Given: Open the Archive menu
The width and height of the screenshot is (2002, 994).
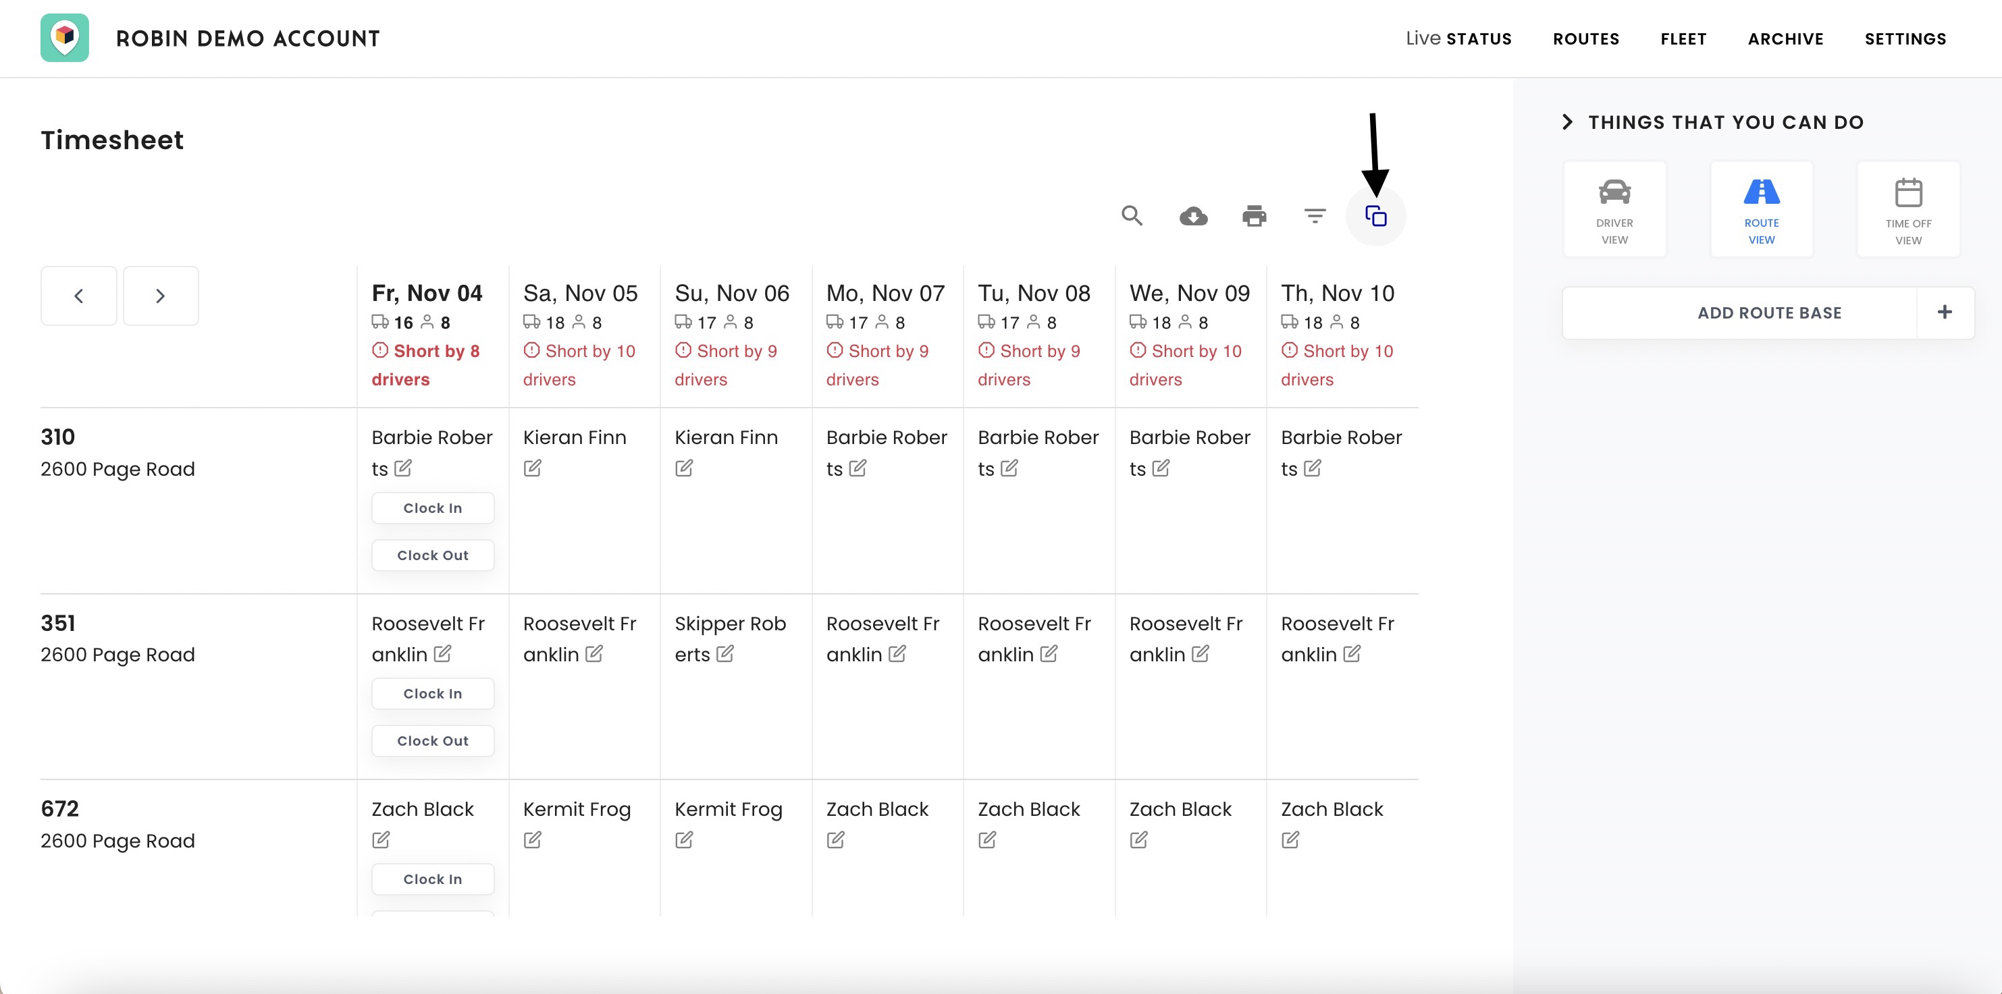Looking at the screenshot, I should click(1785, 39).
